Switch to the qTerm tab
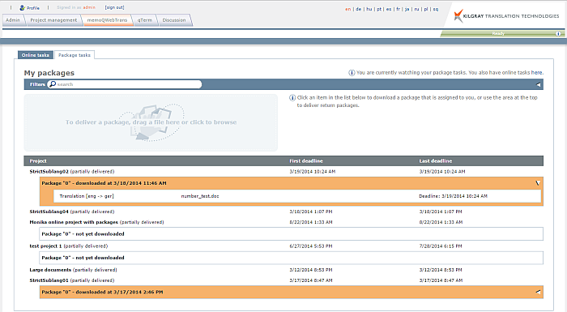 (x=145, y=20)
